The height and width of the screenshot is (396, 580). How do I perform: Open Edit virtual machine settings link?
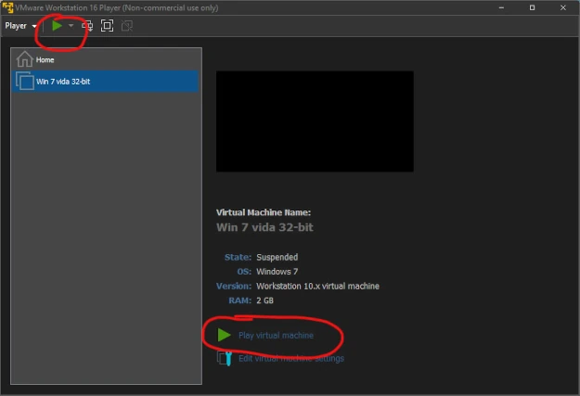point(290,358)
